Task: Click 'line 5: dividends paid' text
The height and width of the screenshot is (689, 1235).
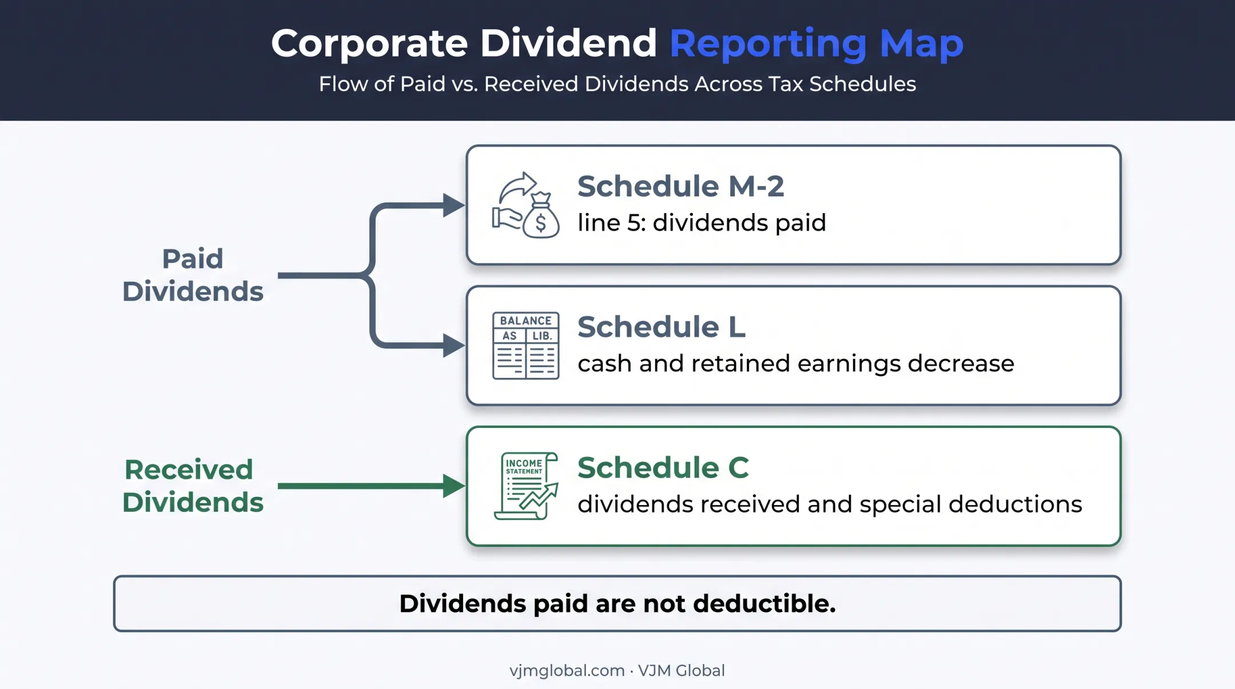Action: click(702, 223)
